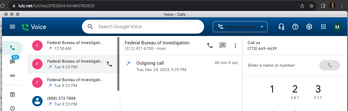The width and height of the screenshot is (348, 111).
Task: Open the Settings gear
Action: pyautogui.click(x=309, y=27)
